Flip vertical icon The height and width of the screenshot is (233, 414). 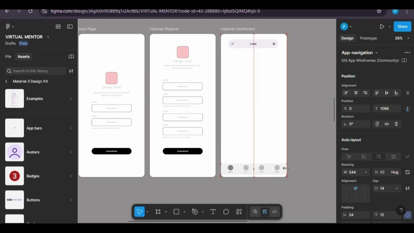pos(396,124)
